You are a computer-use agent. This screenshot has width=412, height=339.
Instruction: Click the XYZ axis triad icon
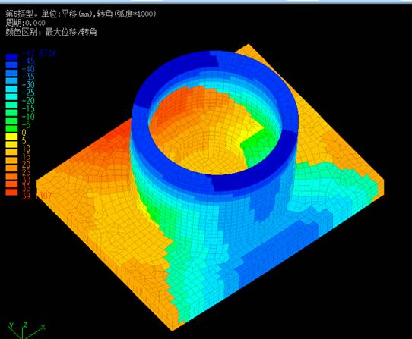coord(27,330)
